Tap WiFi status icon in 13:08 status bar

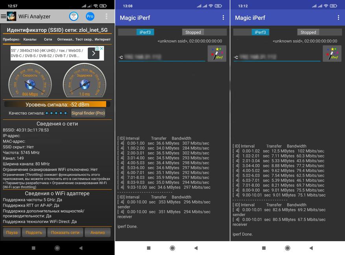coord(211,6)
